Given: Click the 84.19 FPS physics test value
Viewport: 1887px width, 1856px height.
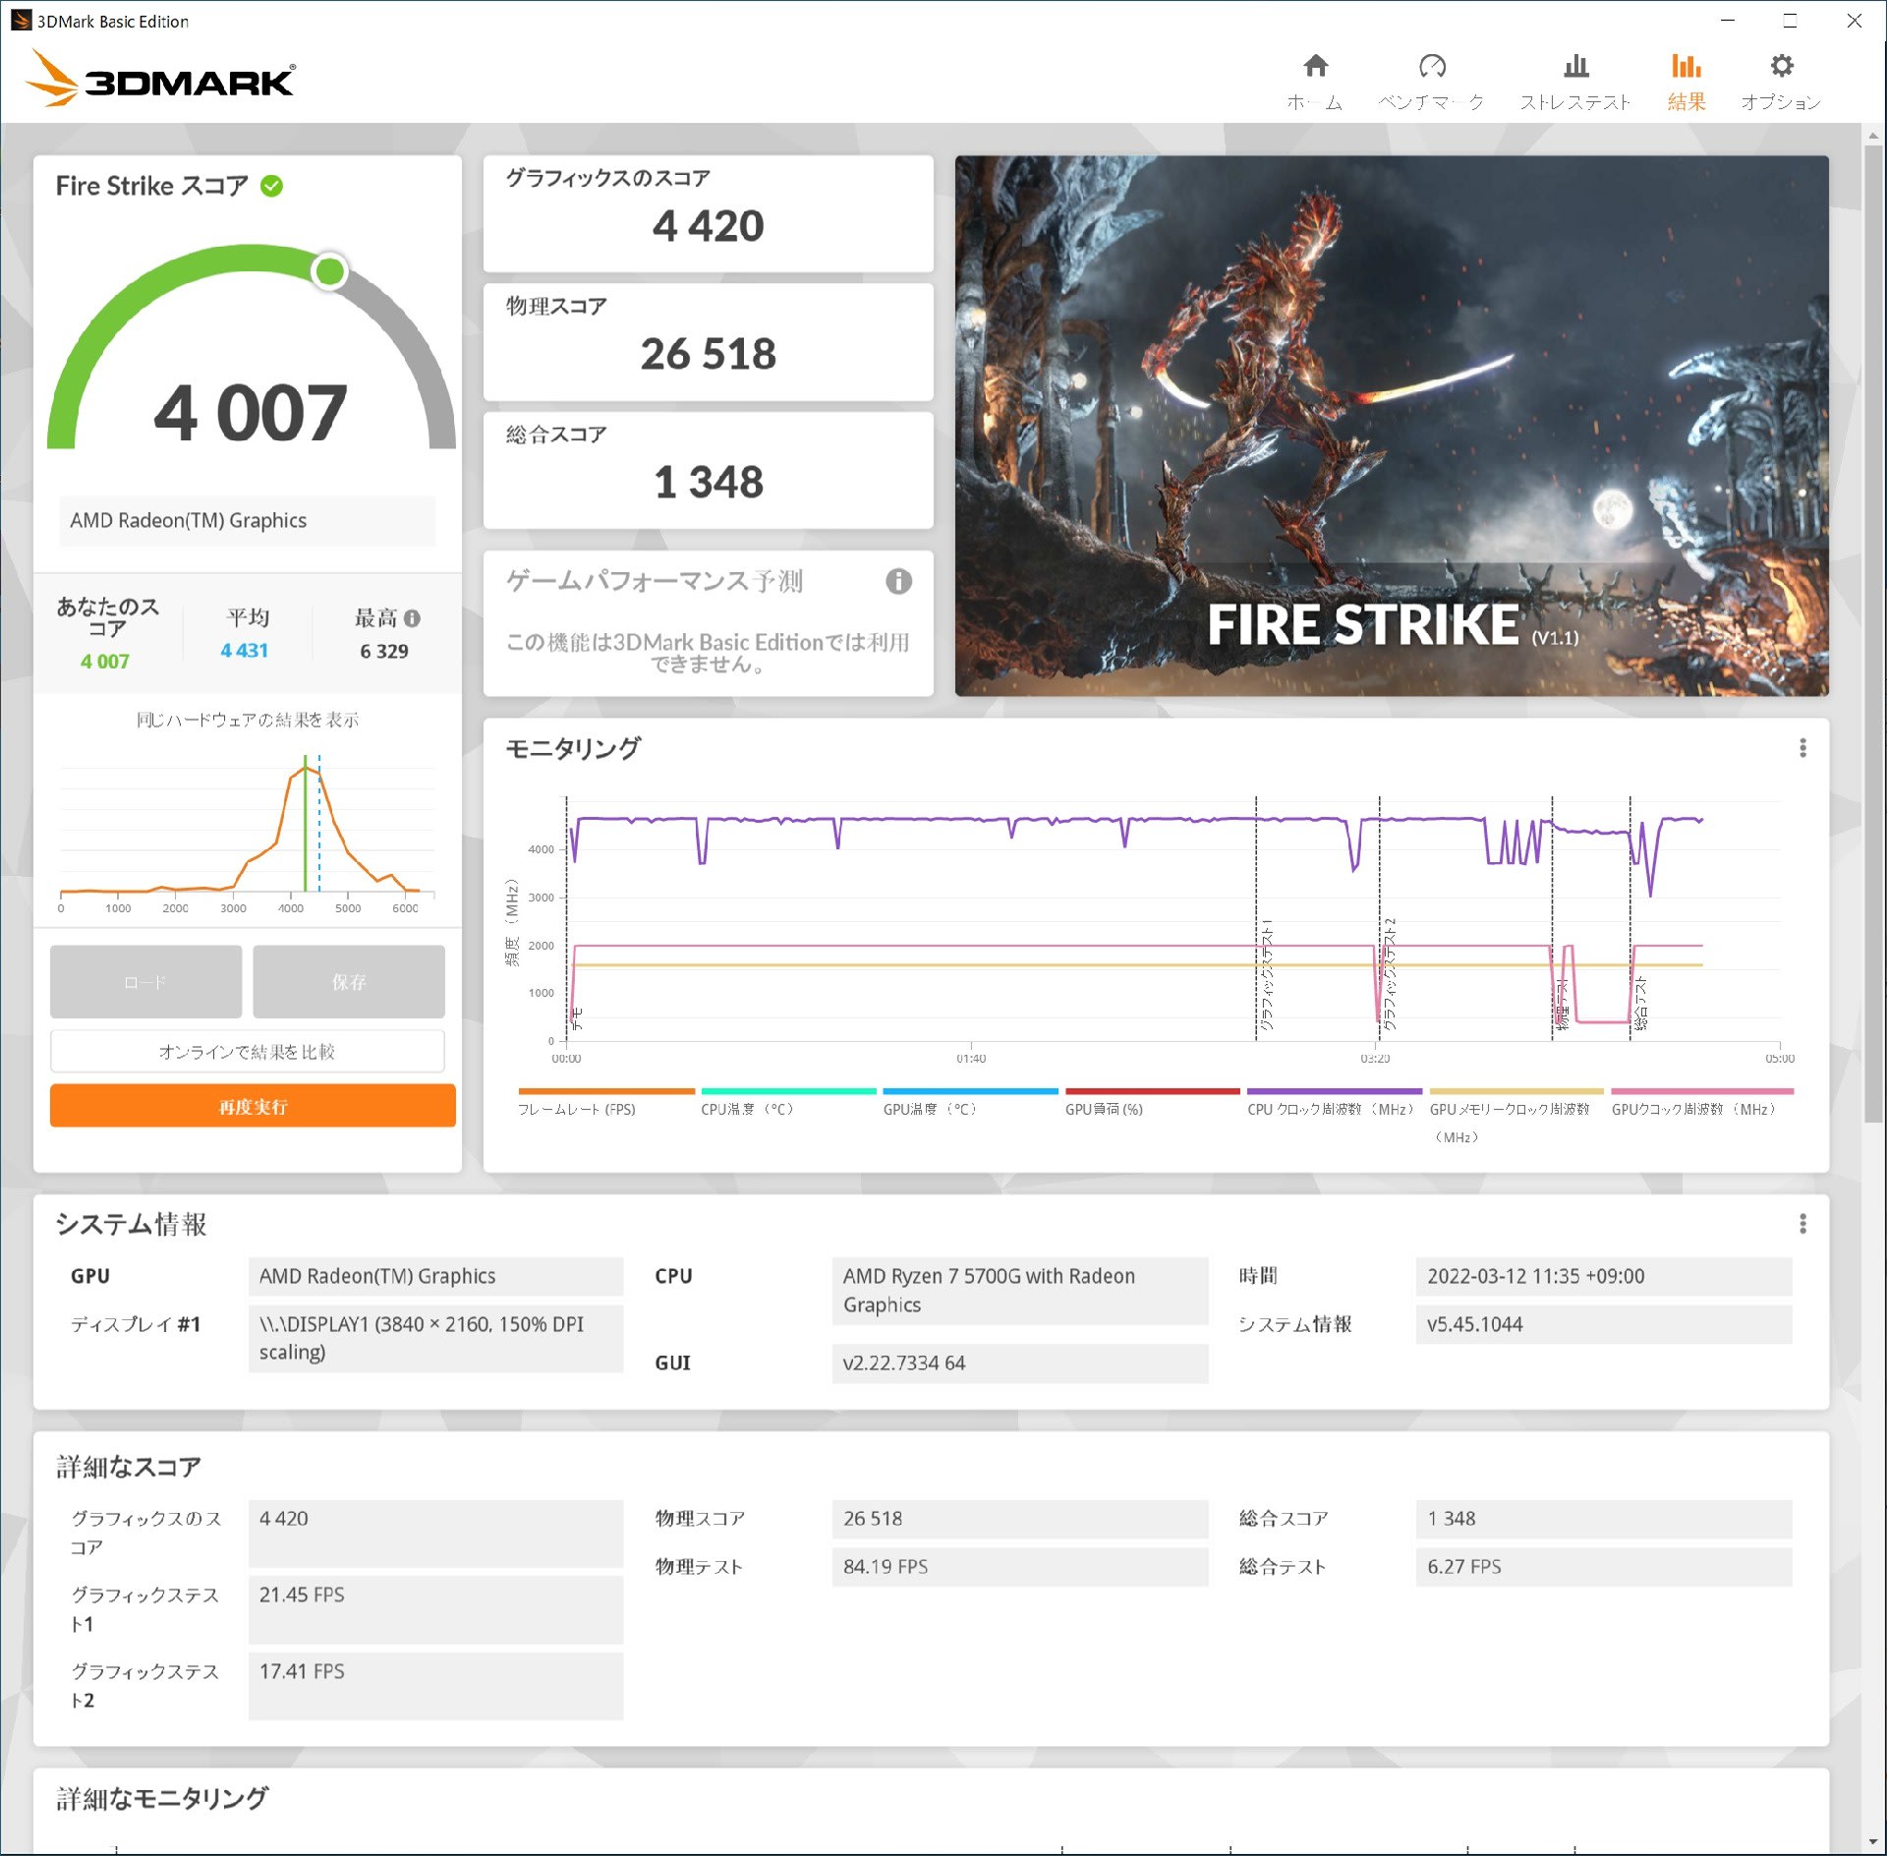Looking at the screenshot, I should pyautogui.click(x=1019, y=1566).
